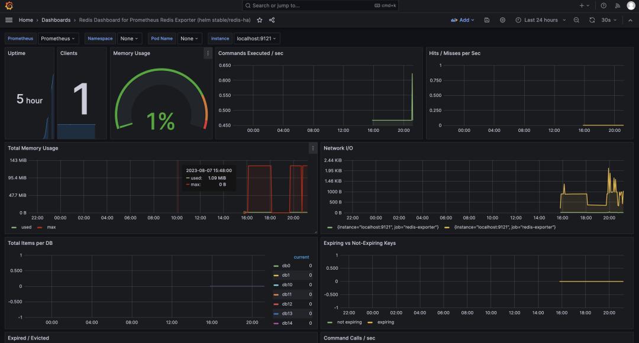Click the 1% memory usage gauge

pyautogui.click(x=161, y=100)
